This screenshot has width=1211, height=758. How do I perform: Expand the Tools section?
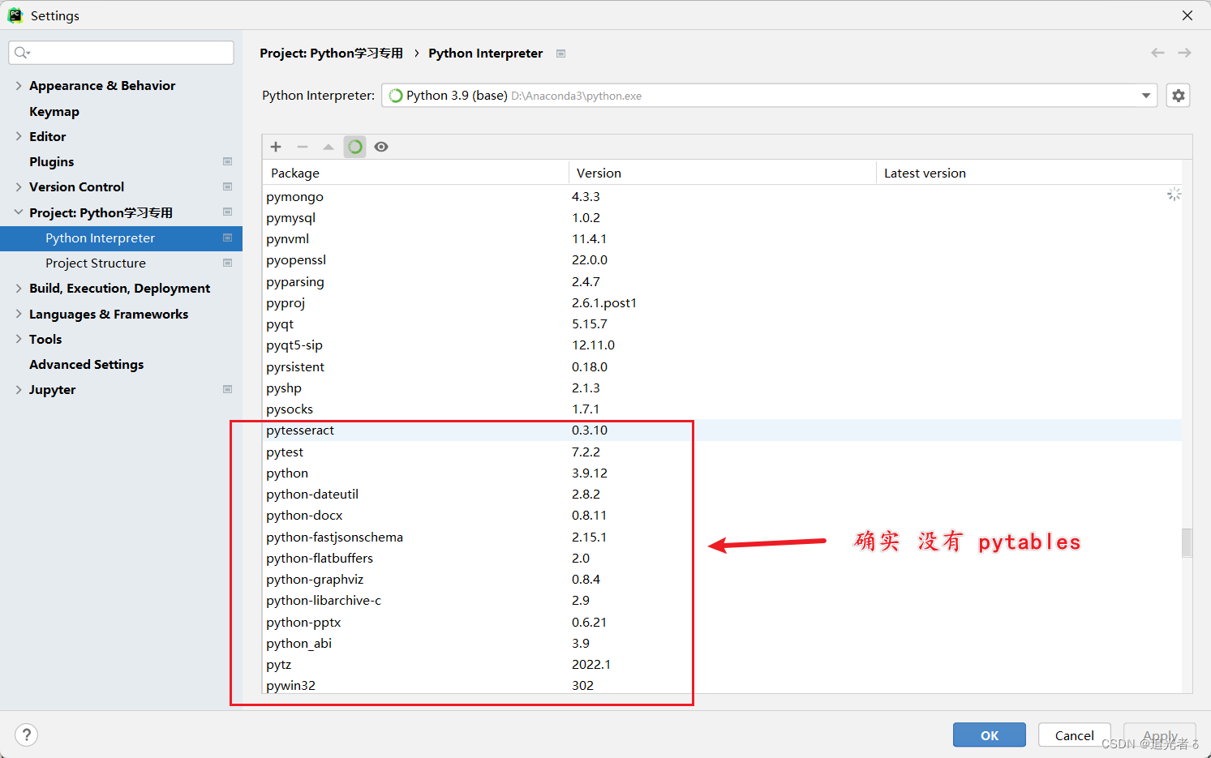(x=19, y=339)
